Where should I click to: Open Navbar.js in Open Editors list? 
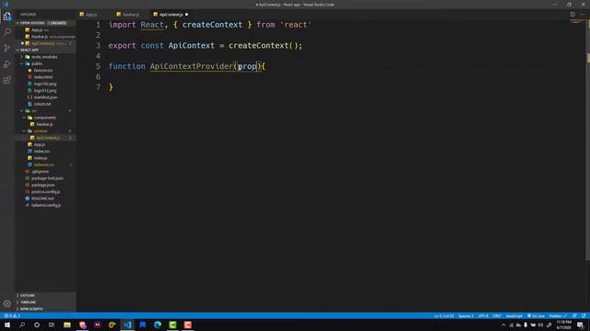[45, 37]
